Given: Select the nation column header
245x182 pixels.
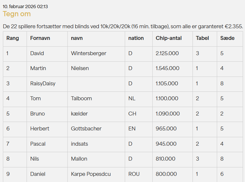Looking at the screenshot, I should 136,38.
